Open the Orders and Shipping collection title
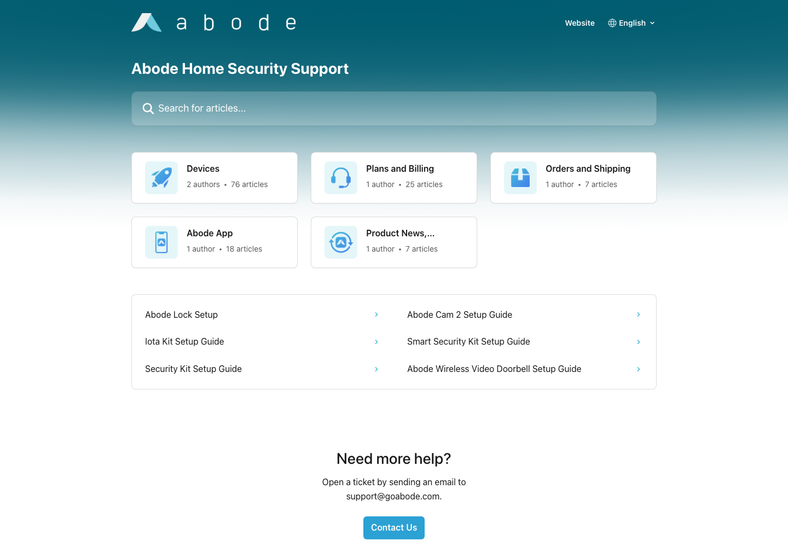Screen dimensions: 788x547 (x=588, y=168)
